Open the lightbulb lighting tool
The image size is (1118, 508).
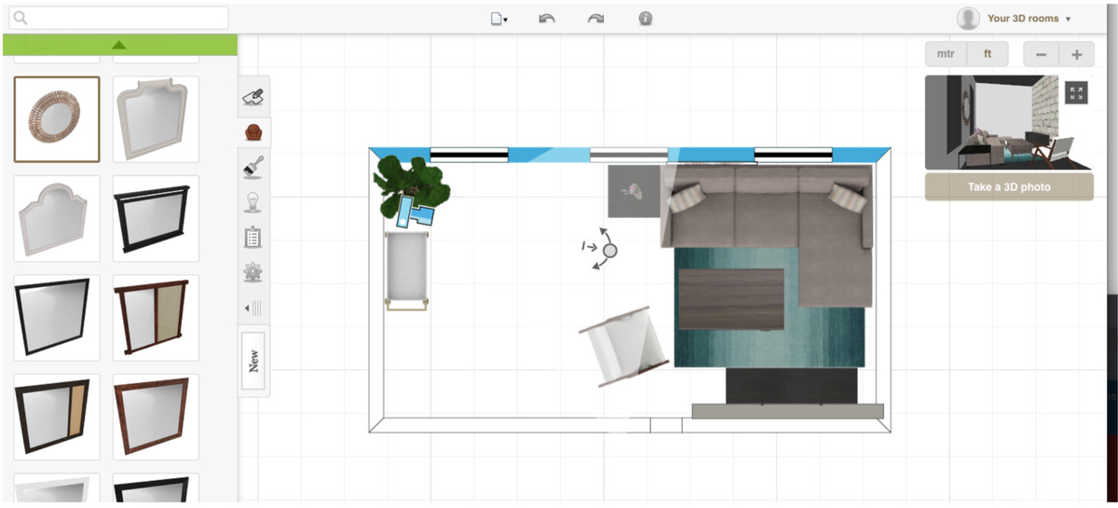pos(252,202)
